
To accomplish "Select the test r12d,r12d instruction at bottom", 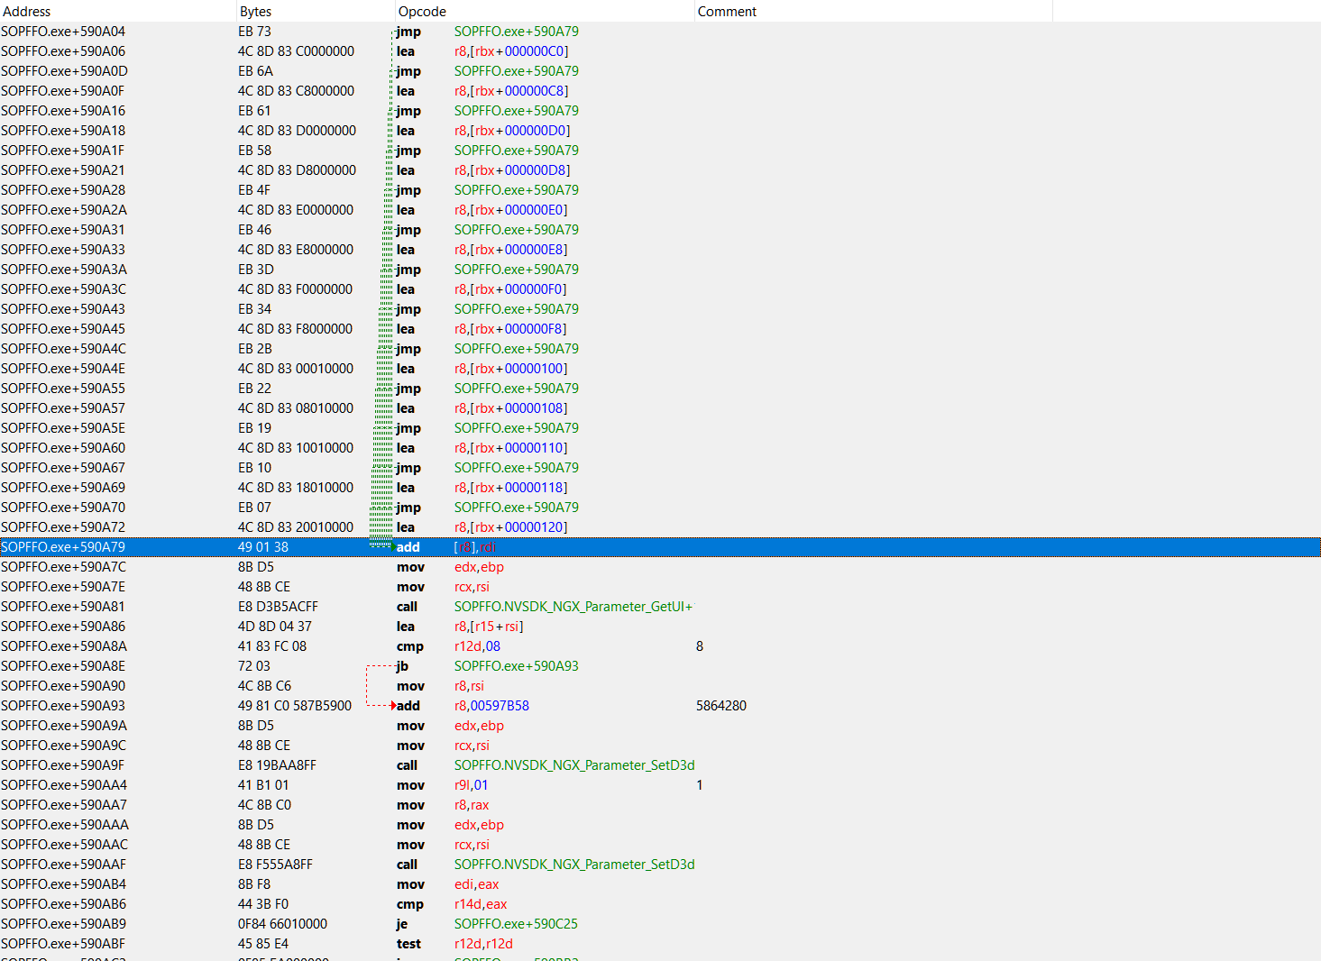I will pyautogui.click(x=482, y=943).
